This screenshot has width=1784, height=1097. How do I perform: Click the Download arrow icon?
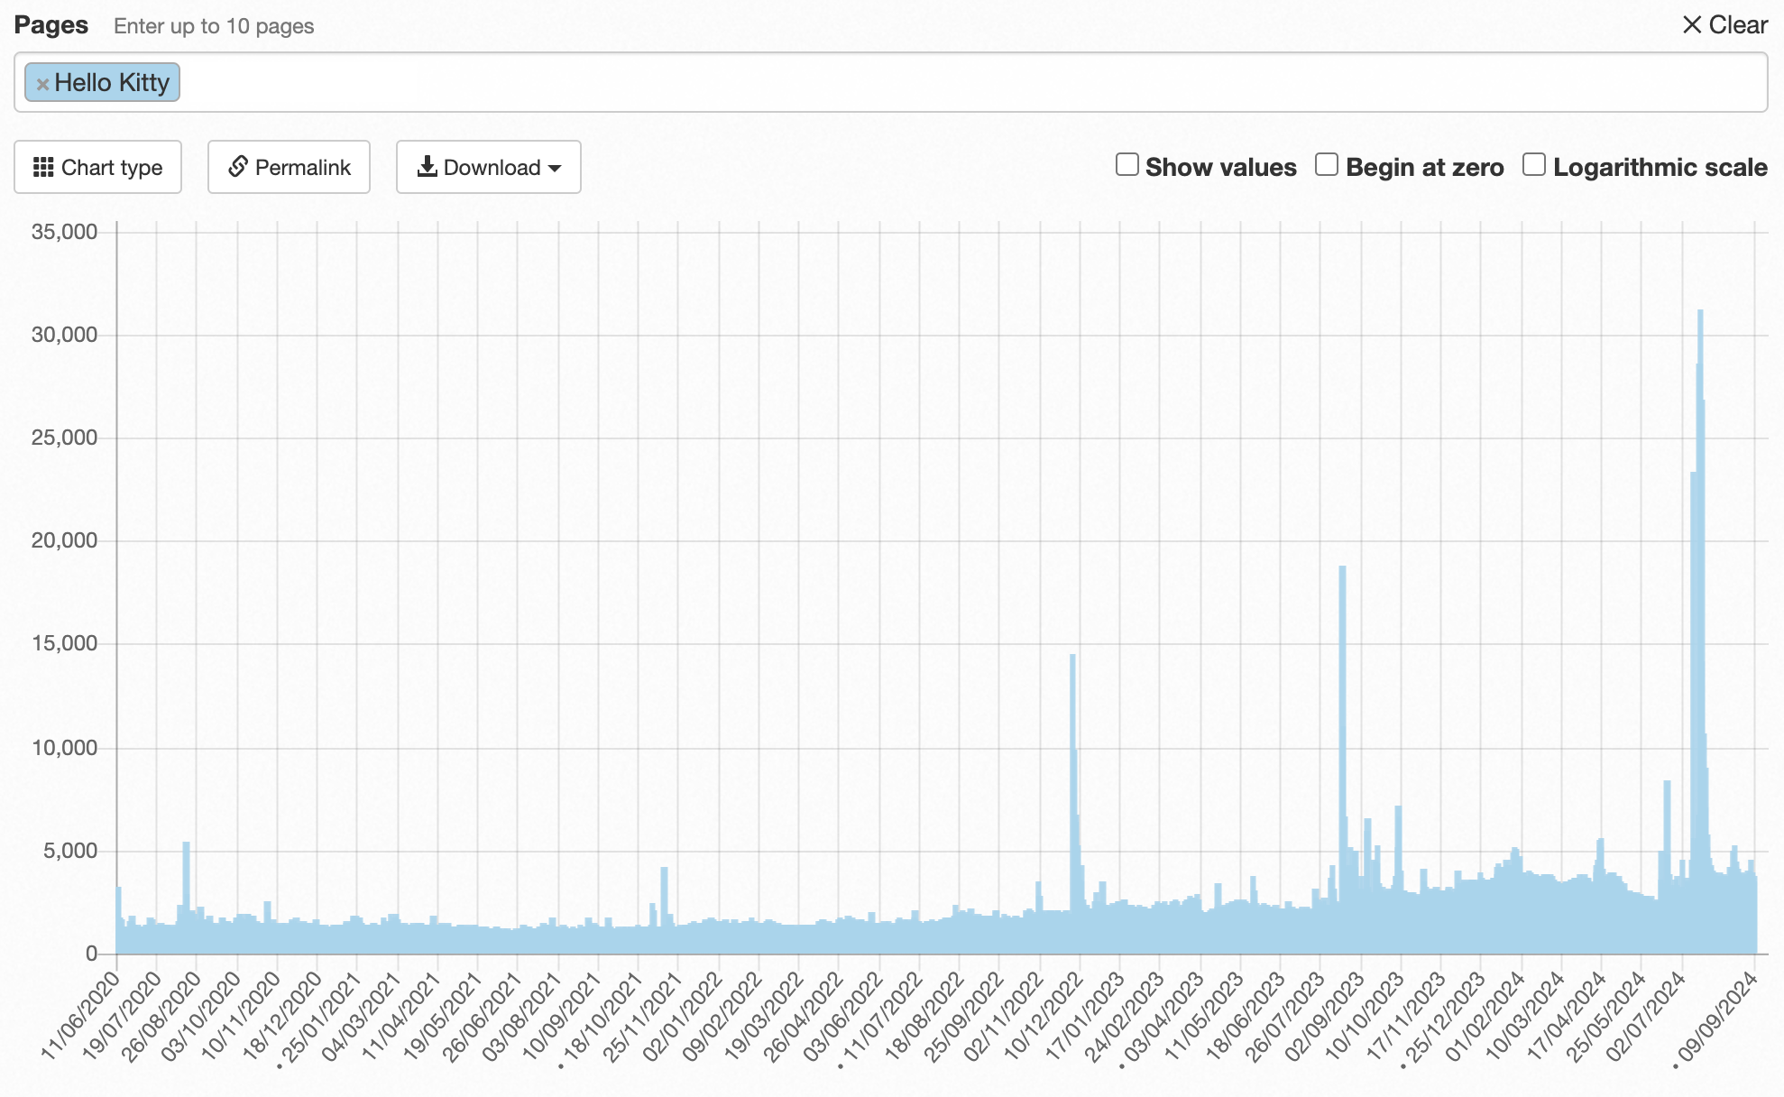click(427, 167)
